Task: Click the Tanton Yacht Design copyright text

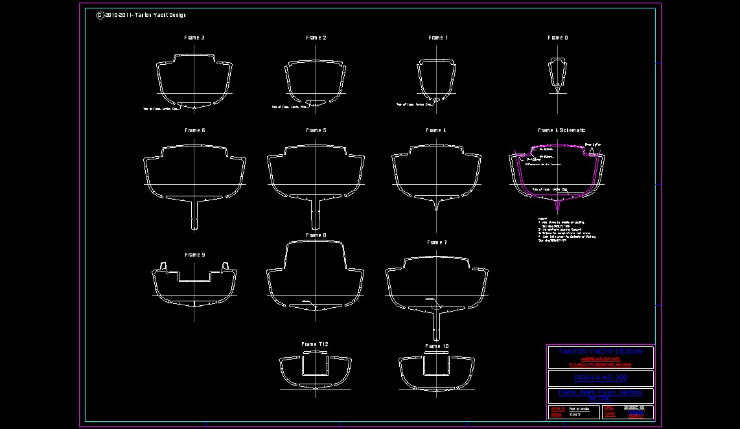Action: coord(141,15)
